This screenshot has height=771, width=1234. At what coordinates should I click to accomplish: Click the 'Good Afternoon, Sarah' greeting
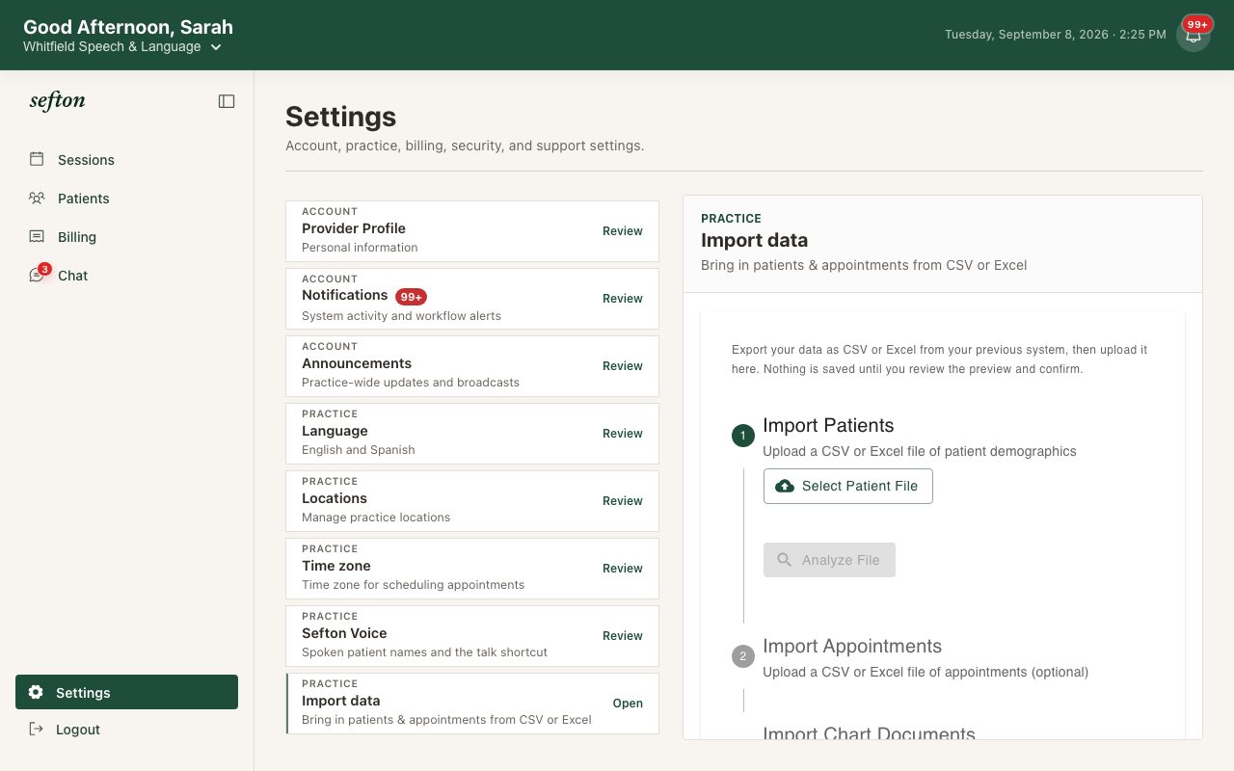128,27
